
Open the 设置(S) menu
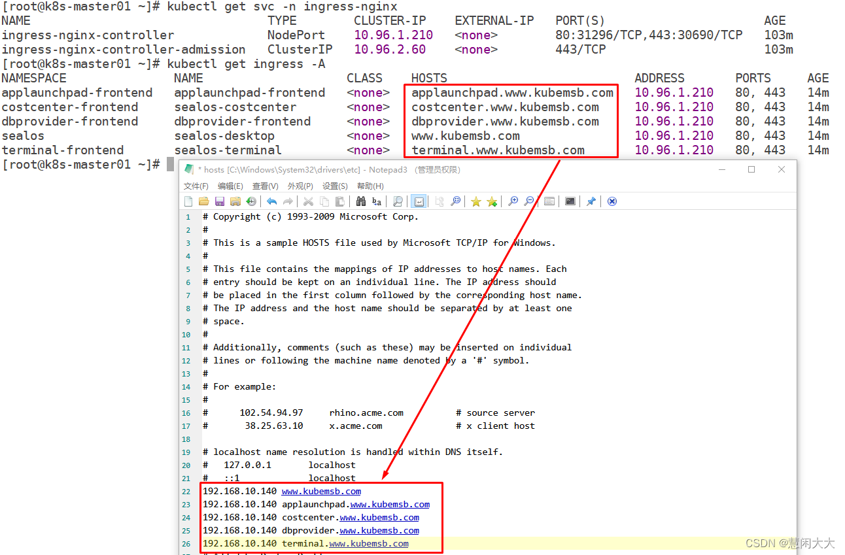[335, 186]
